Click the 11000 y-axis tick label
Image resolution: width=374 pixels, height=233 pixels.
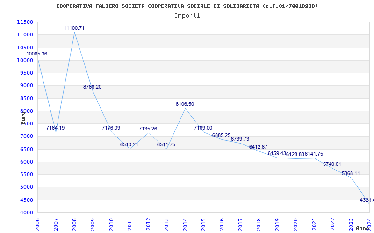[25, 34]
